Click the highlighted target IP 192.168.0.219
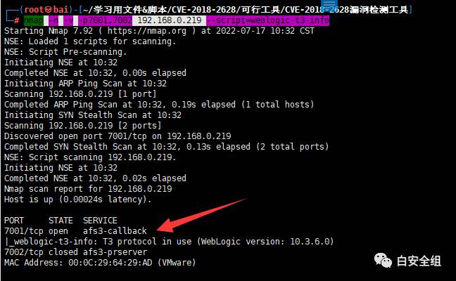The height and width of the screenshot is (281, 456). [170, 20]
